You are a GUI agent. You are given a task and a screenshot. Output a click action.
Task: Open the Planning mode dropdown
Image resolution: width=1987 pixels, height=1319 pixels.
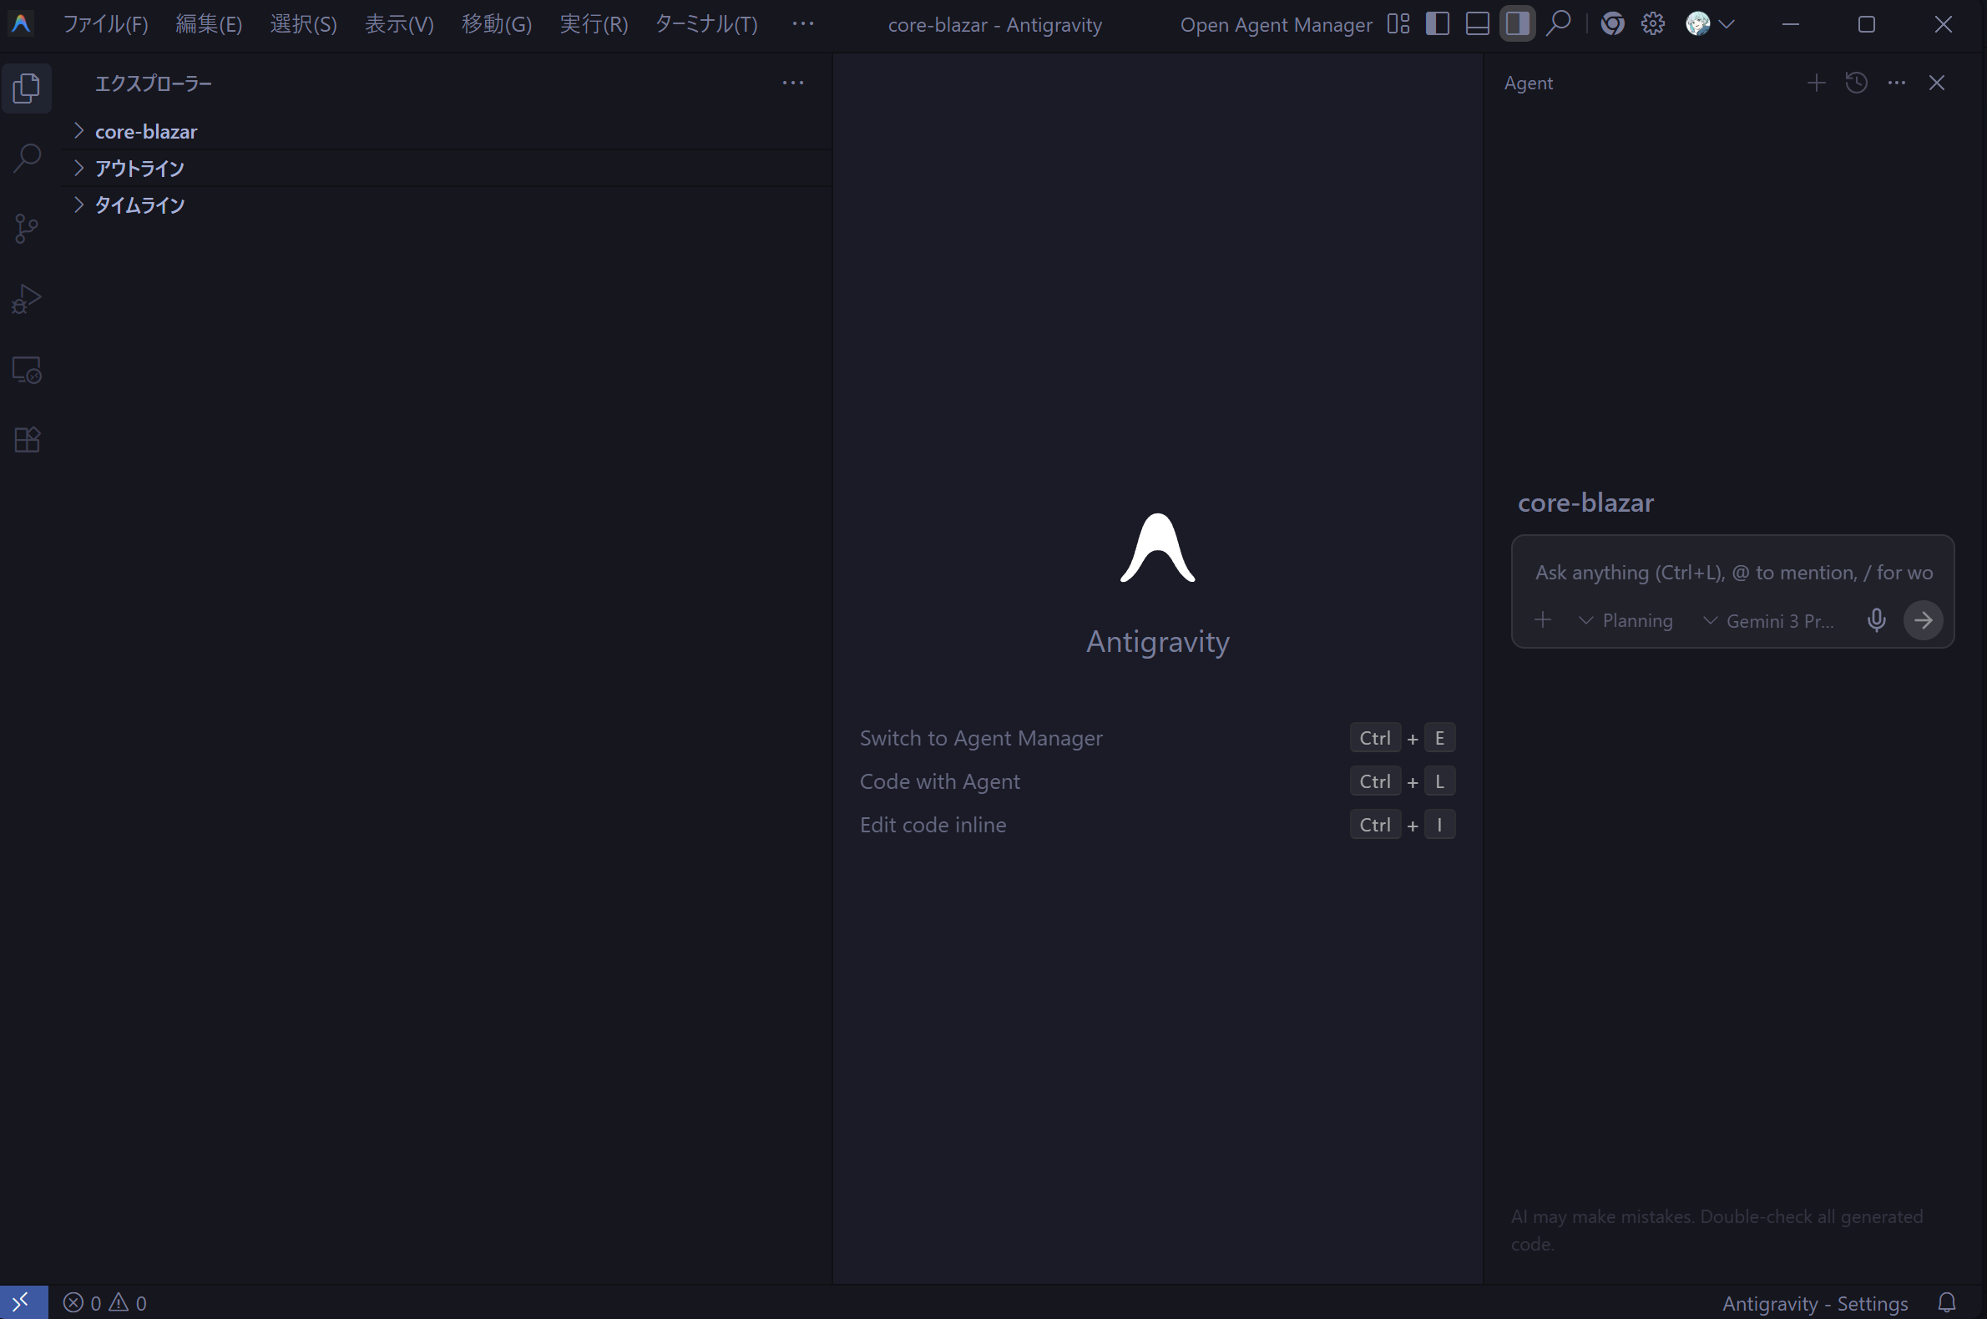coord(1625,621)
